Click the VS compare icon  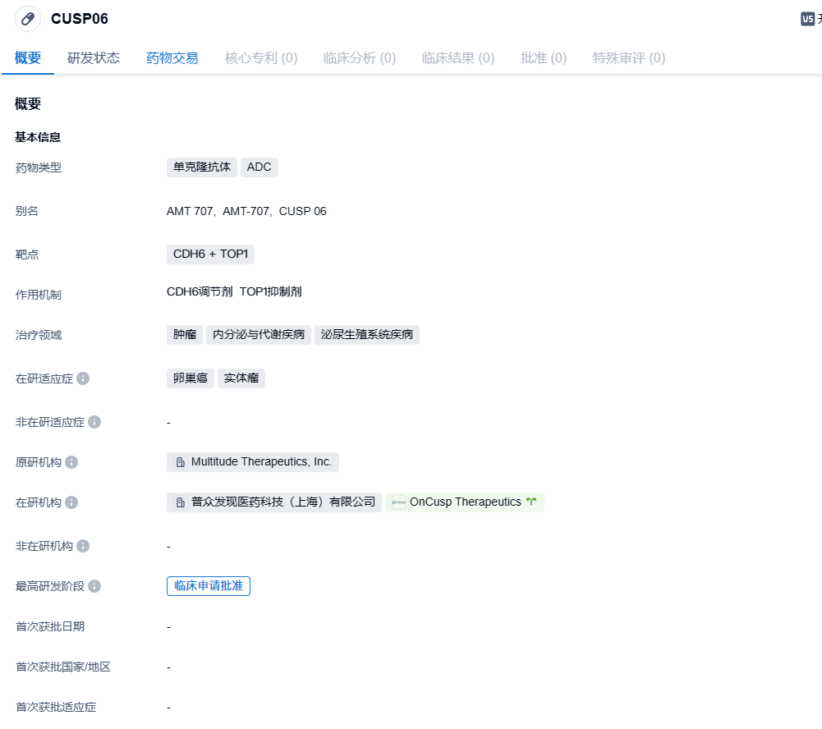pyautogui.click(x=807, y=19)
